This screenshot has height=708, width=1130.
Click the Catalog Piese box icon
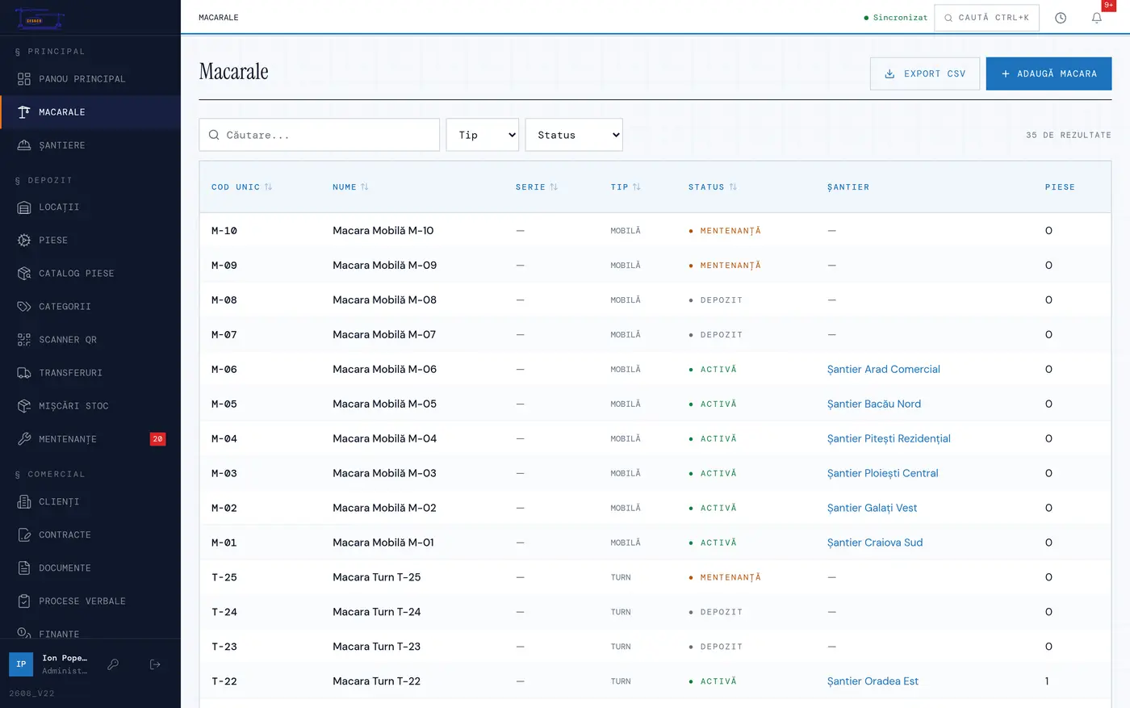pyautogui.click(x=24, y=274)
